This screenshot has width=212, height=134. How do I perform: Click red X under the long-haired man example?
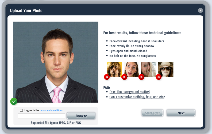point(107,77)
